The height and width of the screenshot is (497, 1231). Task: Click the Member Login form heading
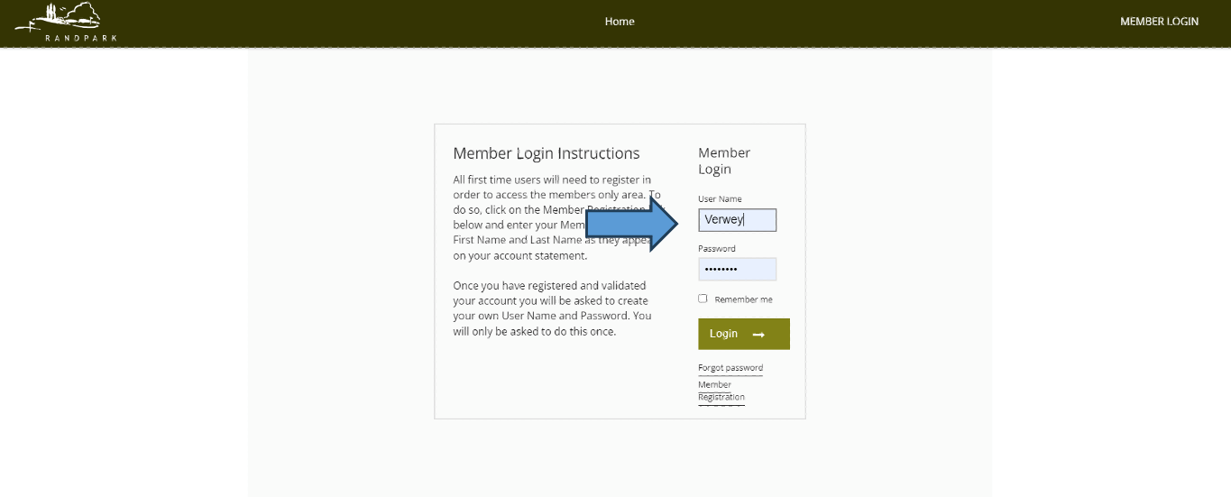pos(724,161)
